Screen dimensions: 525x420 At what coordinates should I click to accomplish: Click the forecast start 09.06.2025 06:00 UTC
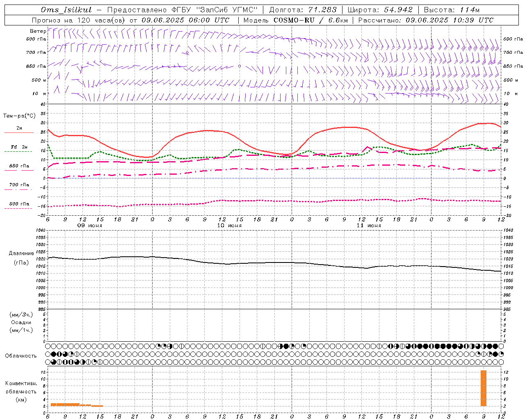[x=185, y=20]
